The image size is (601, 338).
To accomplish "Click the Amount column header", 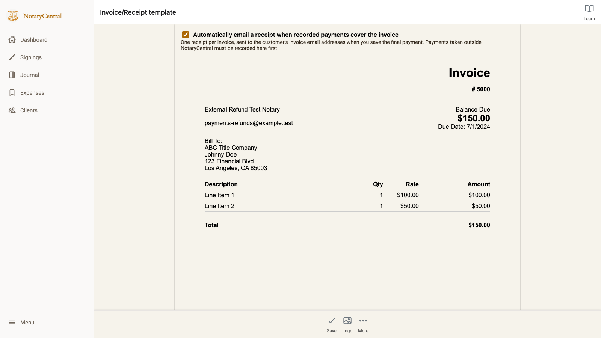I will click(x=479, y=184).
